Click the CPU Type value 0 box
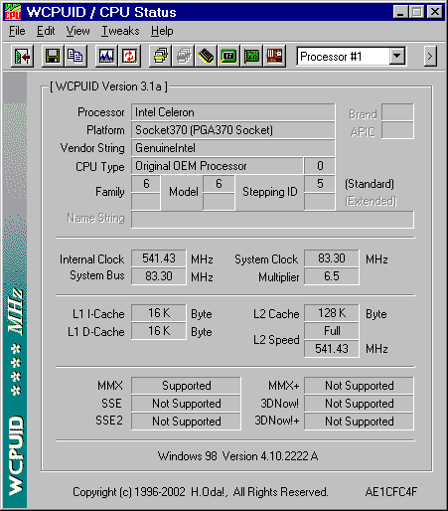 click(320, 166)
